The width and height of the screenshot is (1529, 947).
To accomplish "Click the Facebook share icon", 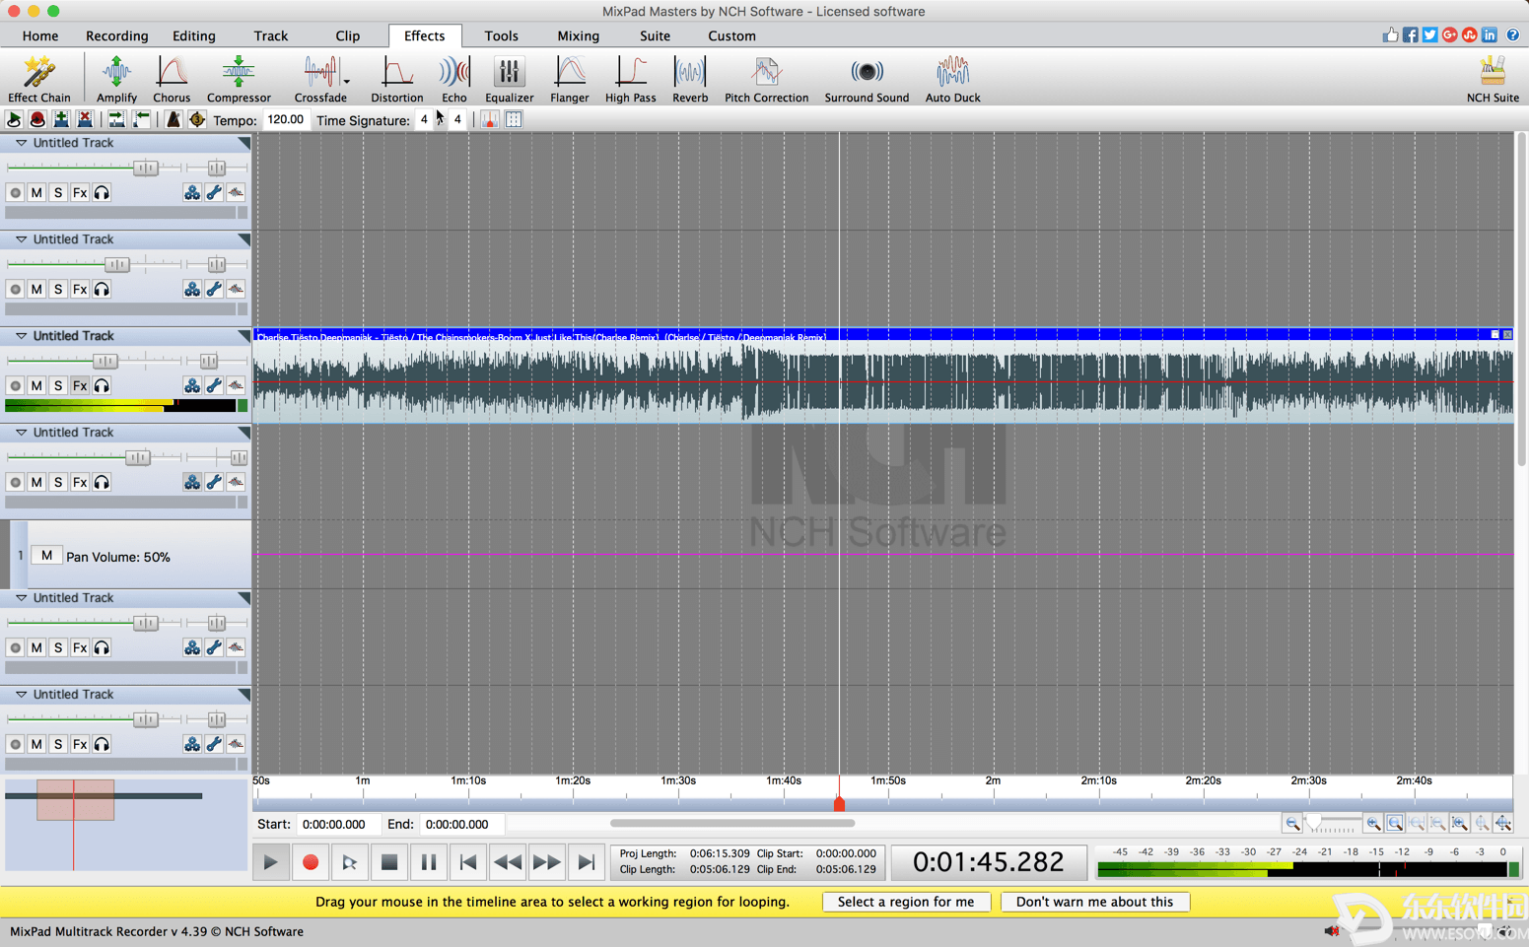I will point(1411,35).
